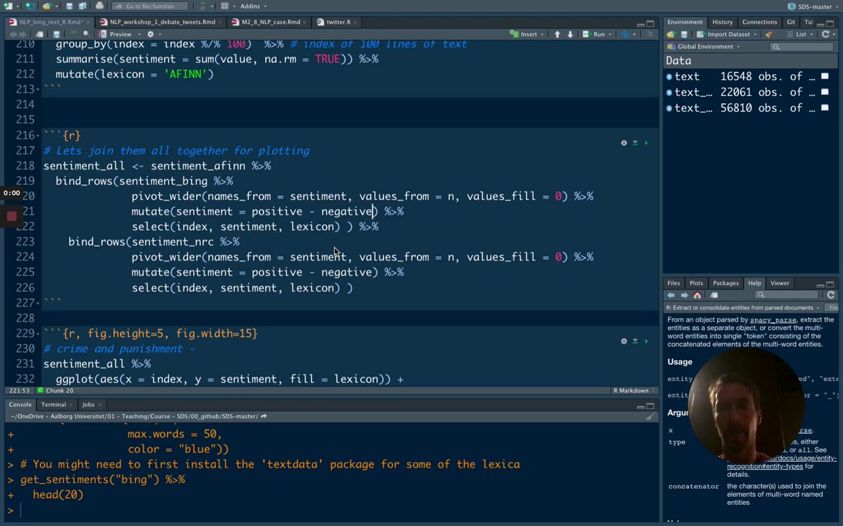This screenshot has width=843, height=526.
Task: Go to the next chunk with down arrow
Action: click(x=570, y=34)
